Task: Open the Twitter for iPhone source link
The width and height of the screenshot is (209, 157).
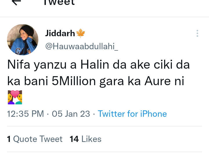Action: point(132,114)
